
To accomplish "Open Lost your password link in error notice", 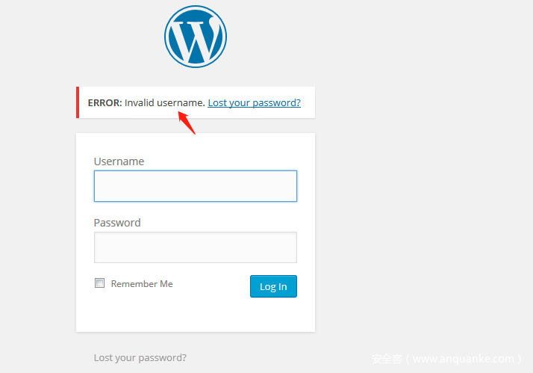I will click(x=254, y=102).
